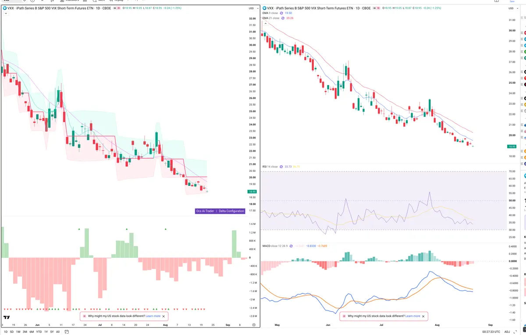The height and width of the screenshot is (335, 526).
Task: Click Sep label on right time axis
Action: pyautogui.click(x=490, y=325)
